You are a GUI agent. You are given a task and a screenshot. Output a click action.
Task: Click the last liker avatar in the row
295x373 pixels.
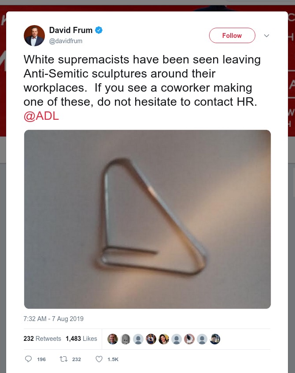pos(215,339)
